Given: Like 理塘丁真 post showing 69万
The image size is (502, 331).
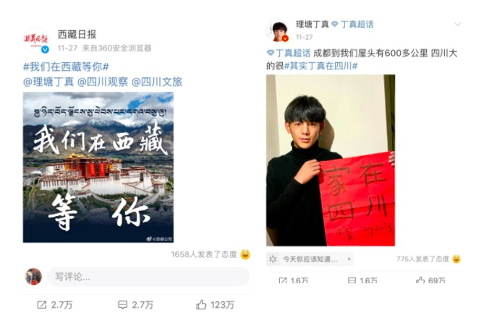Looking at the screenshot, I should pyautogui.click(x=420, y=280).
